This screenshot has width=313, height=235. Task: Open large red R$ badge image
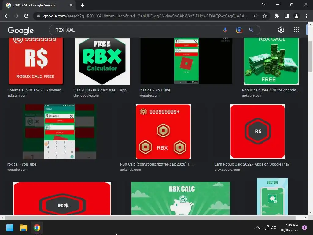click(x=62, y=198)
